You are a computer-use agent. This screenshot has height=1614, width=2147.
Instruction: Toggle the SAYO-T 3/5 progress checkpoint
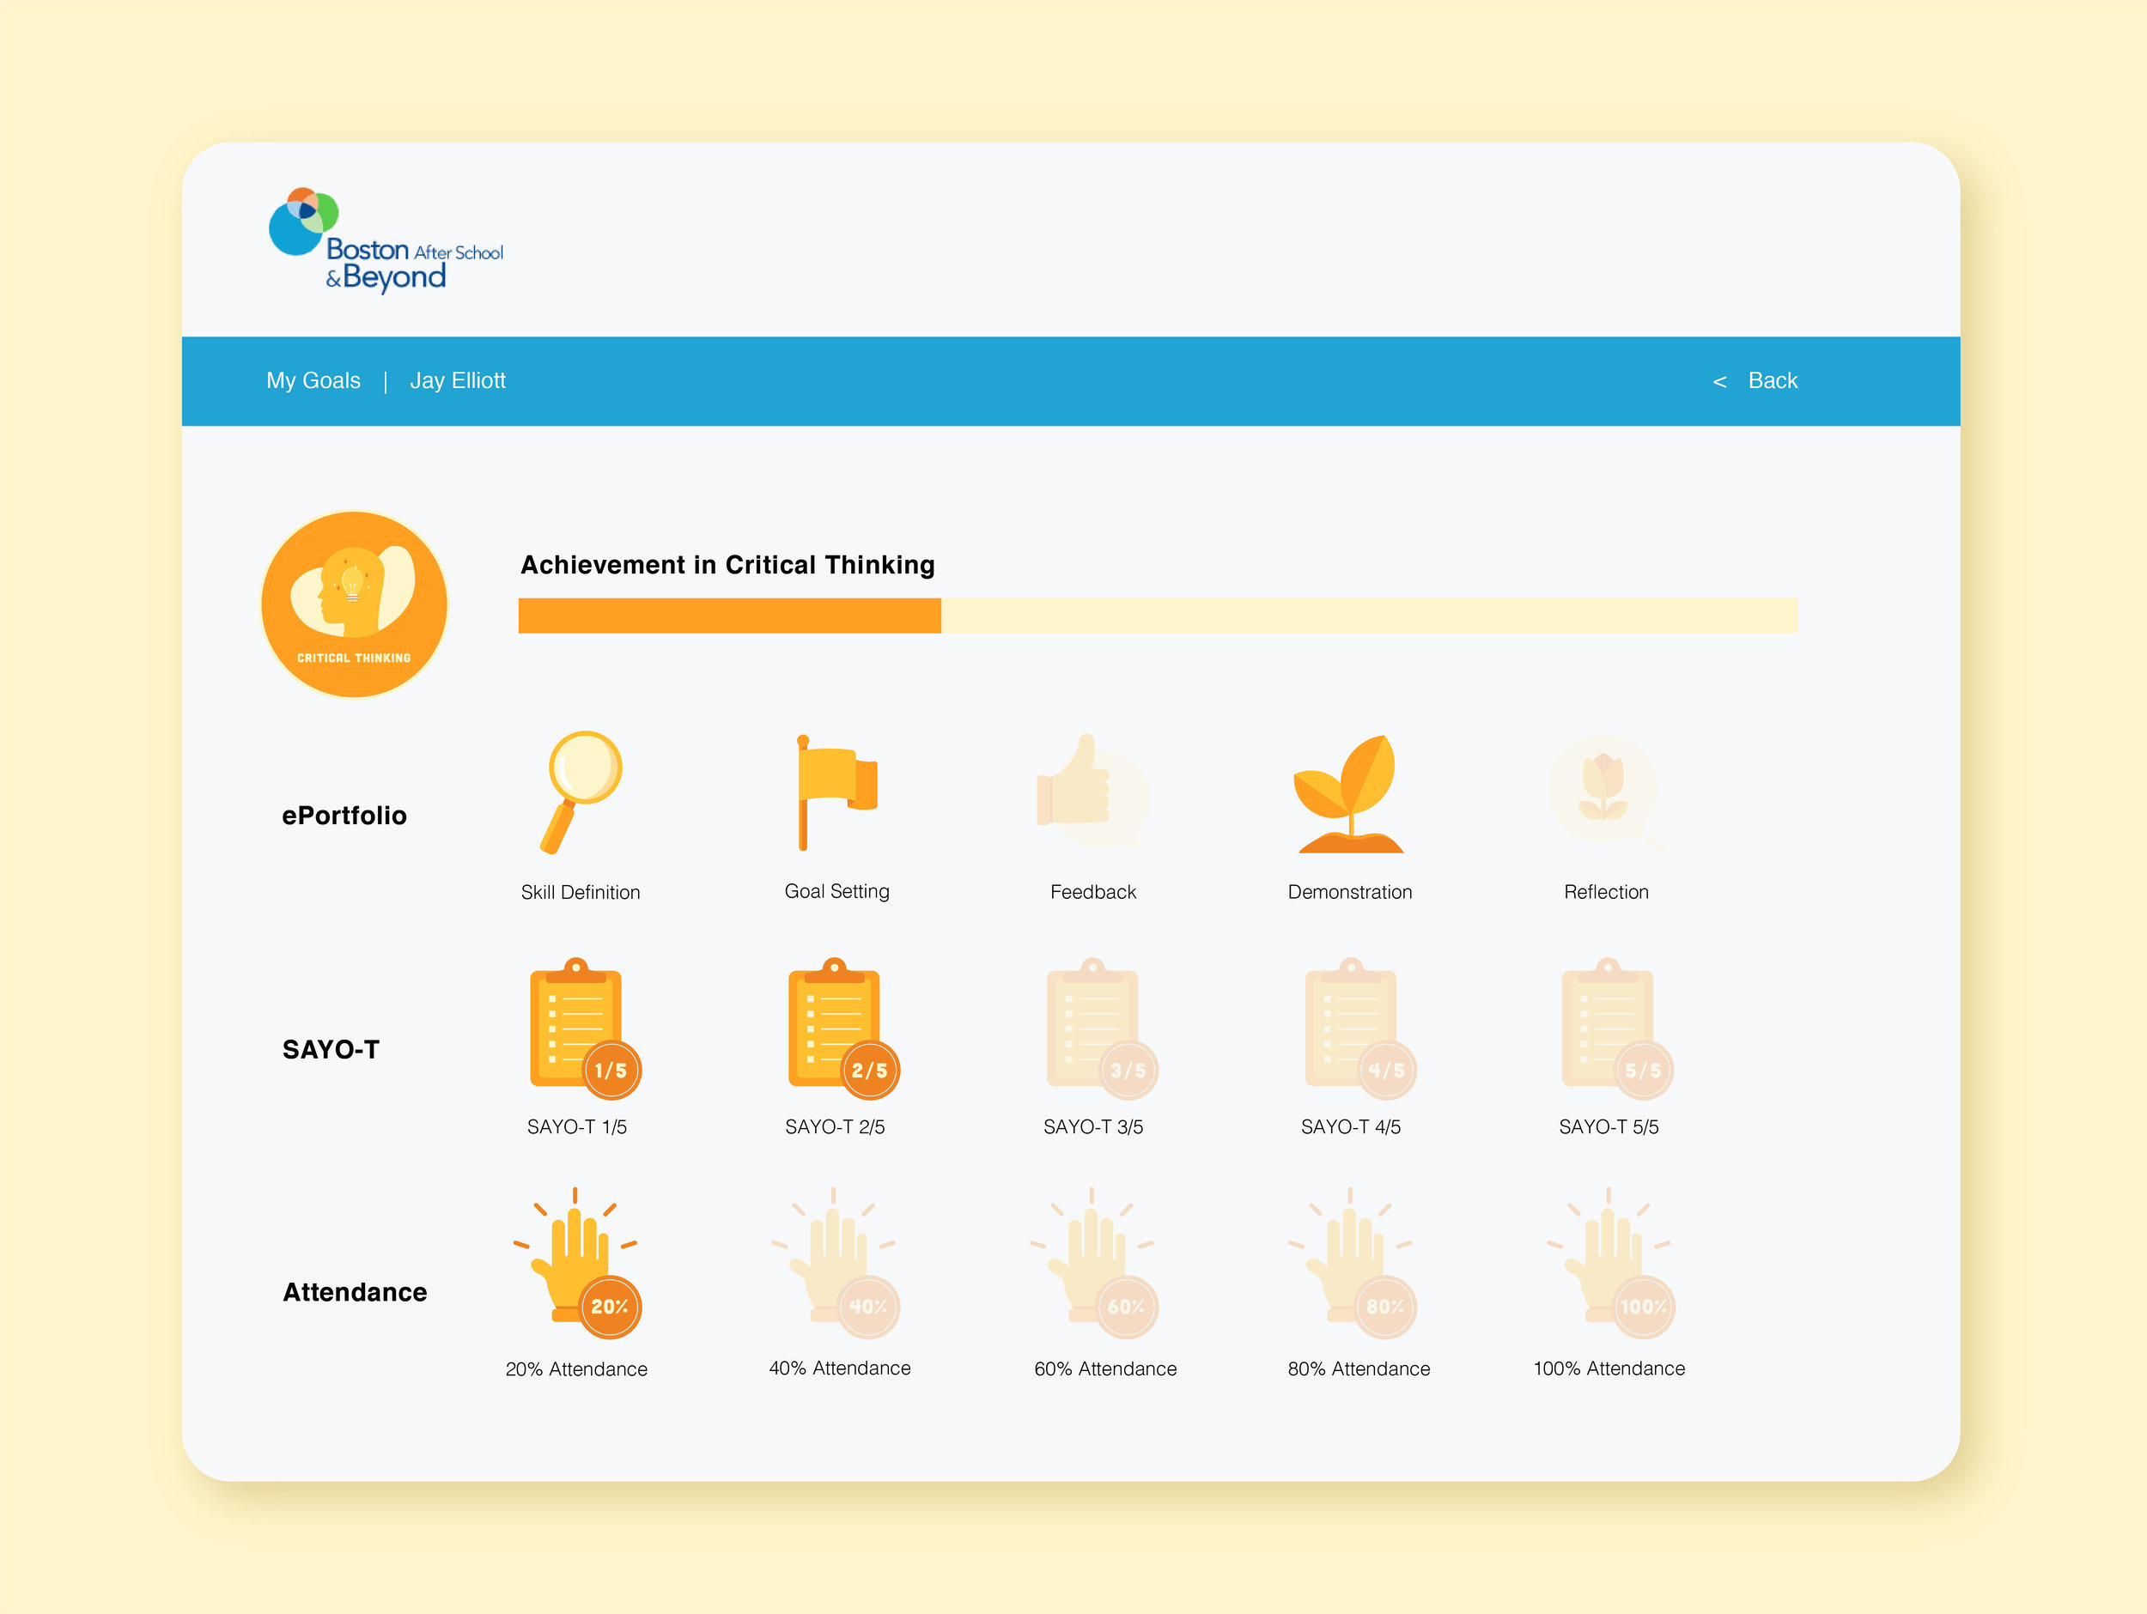[x=1094, y=1033]
